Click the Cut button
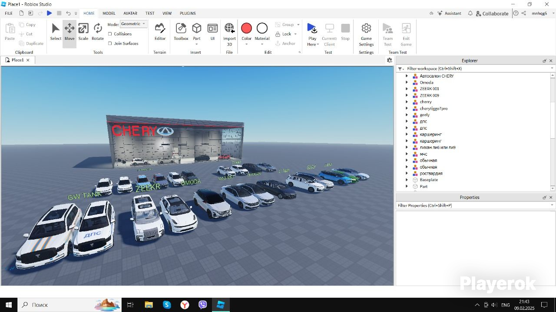Viewport: 556px width, 312px height. pyautogui.click(x=26, y=34)
